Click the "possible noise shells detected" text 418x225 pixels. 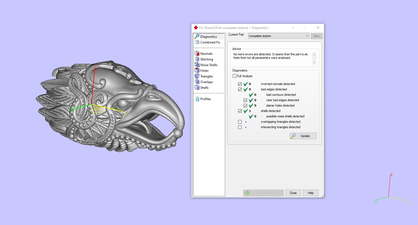click(x=285, y=116)
